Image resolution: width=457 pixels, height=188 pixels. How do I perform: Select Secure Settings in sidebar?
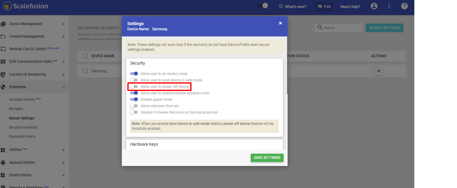pos(21,118)
